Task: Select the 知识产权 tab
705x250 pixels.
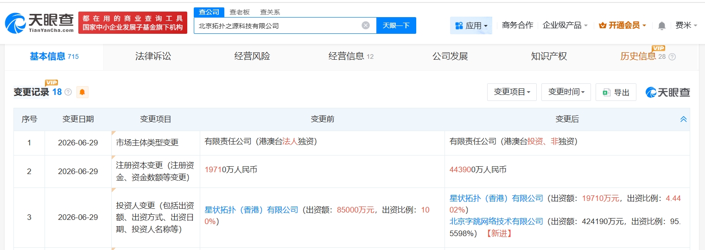Action: (x=549, y=56)
